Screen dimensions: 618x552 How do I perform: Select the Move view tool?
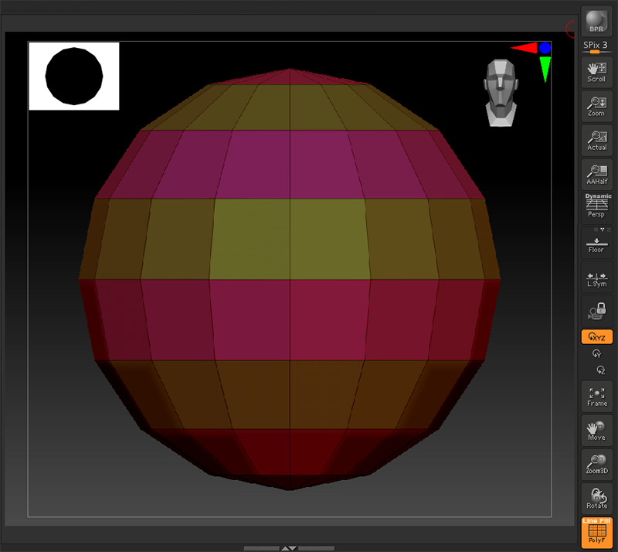tap(596, 430)
